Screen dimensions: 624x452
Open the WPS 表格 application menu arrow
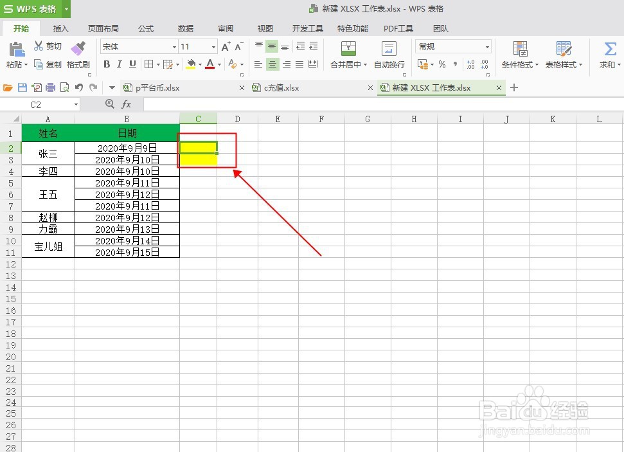pos(66,9)
